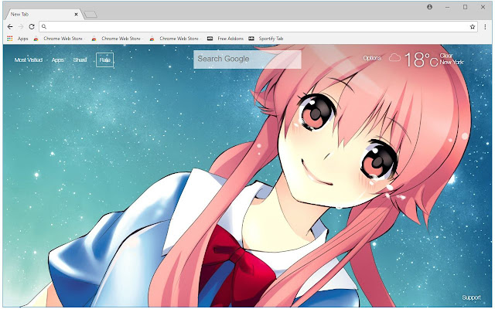
Task: Open the Apps grid icon in bookmarks bar
Action: pos(10,39)
